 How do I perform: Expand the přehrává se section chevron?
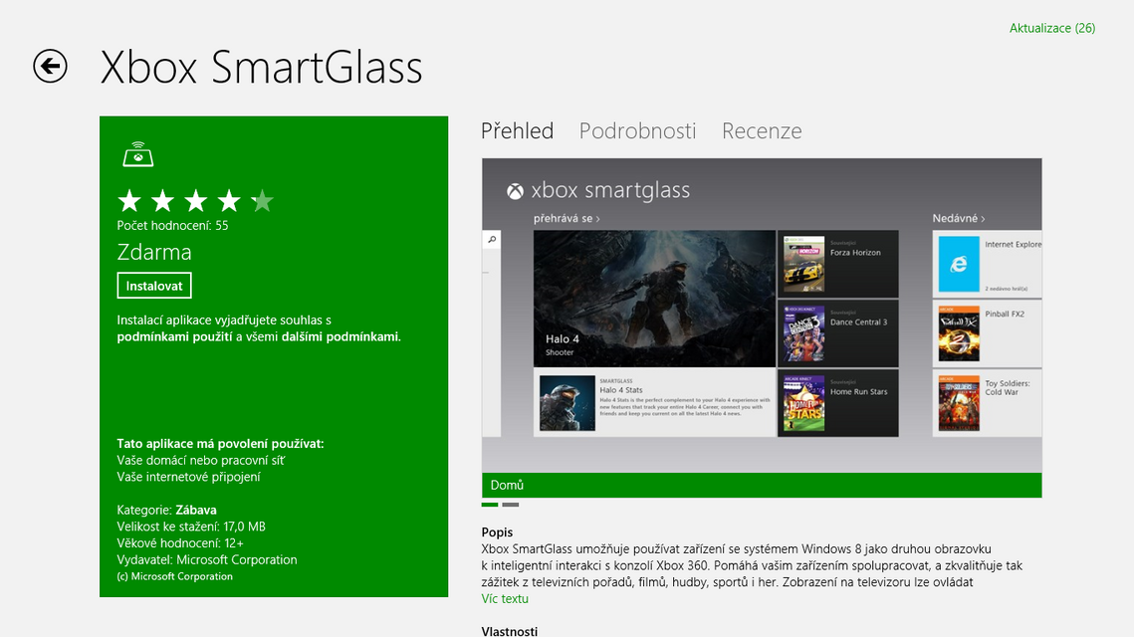(x=599, y=219)
